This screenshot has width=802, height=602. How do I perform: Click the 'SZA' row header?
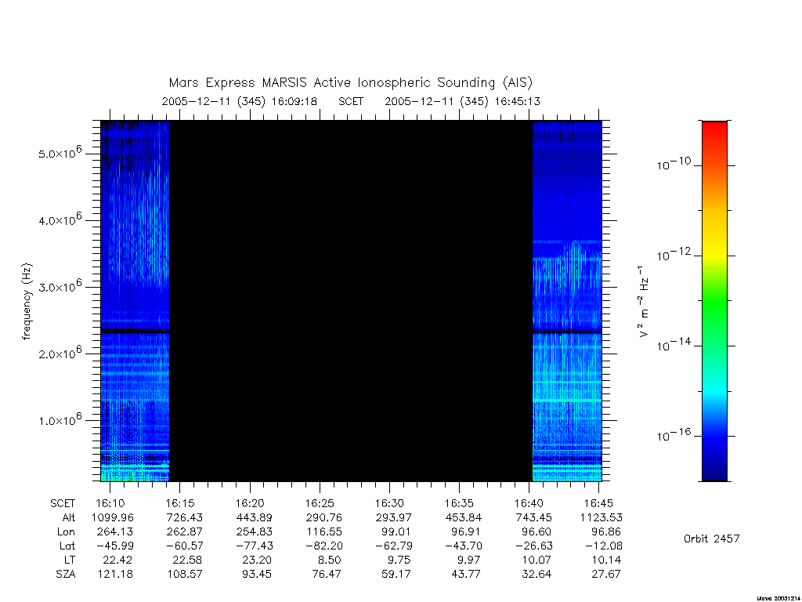[66, 575]
